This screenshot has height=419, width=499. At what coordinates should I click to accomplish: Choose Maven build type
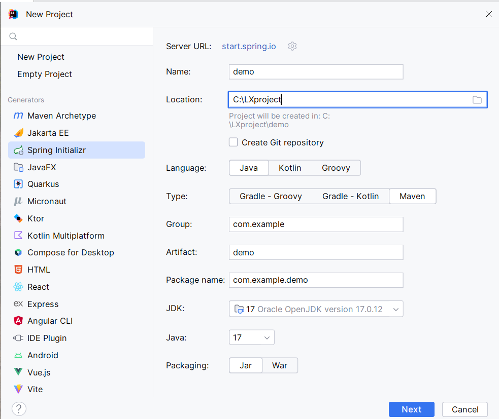pyautogui.click(x=412, y=196)
